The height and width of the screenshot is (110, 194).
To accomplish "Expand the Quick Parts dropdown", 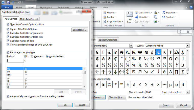I will 144,13.
